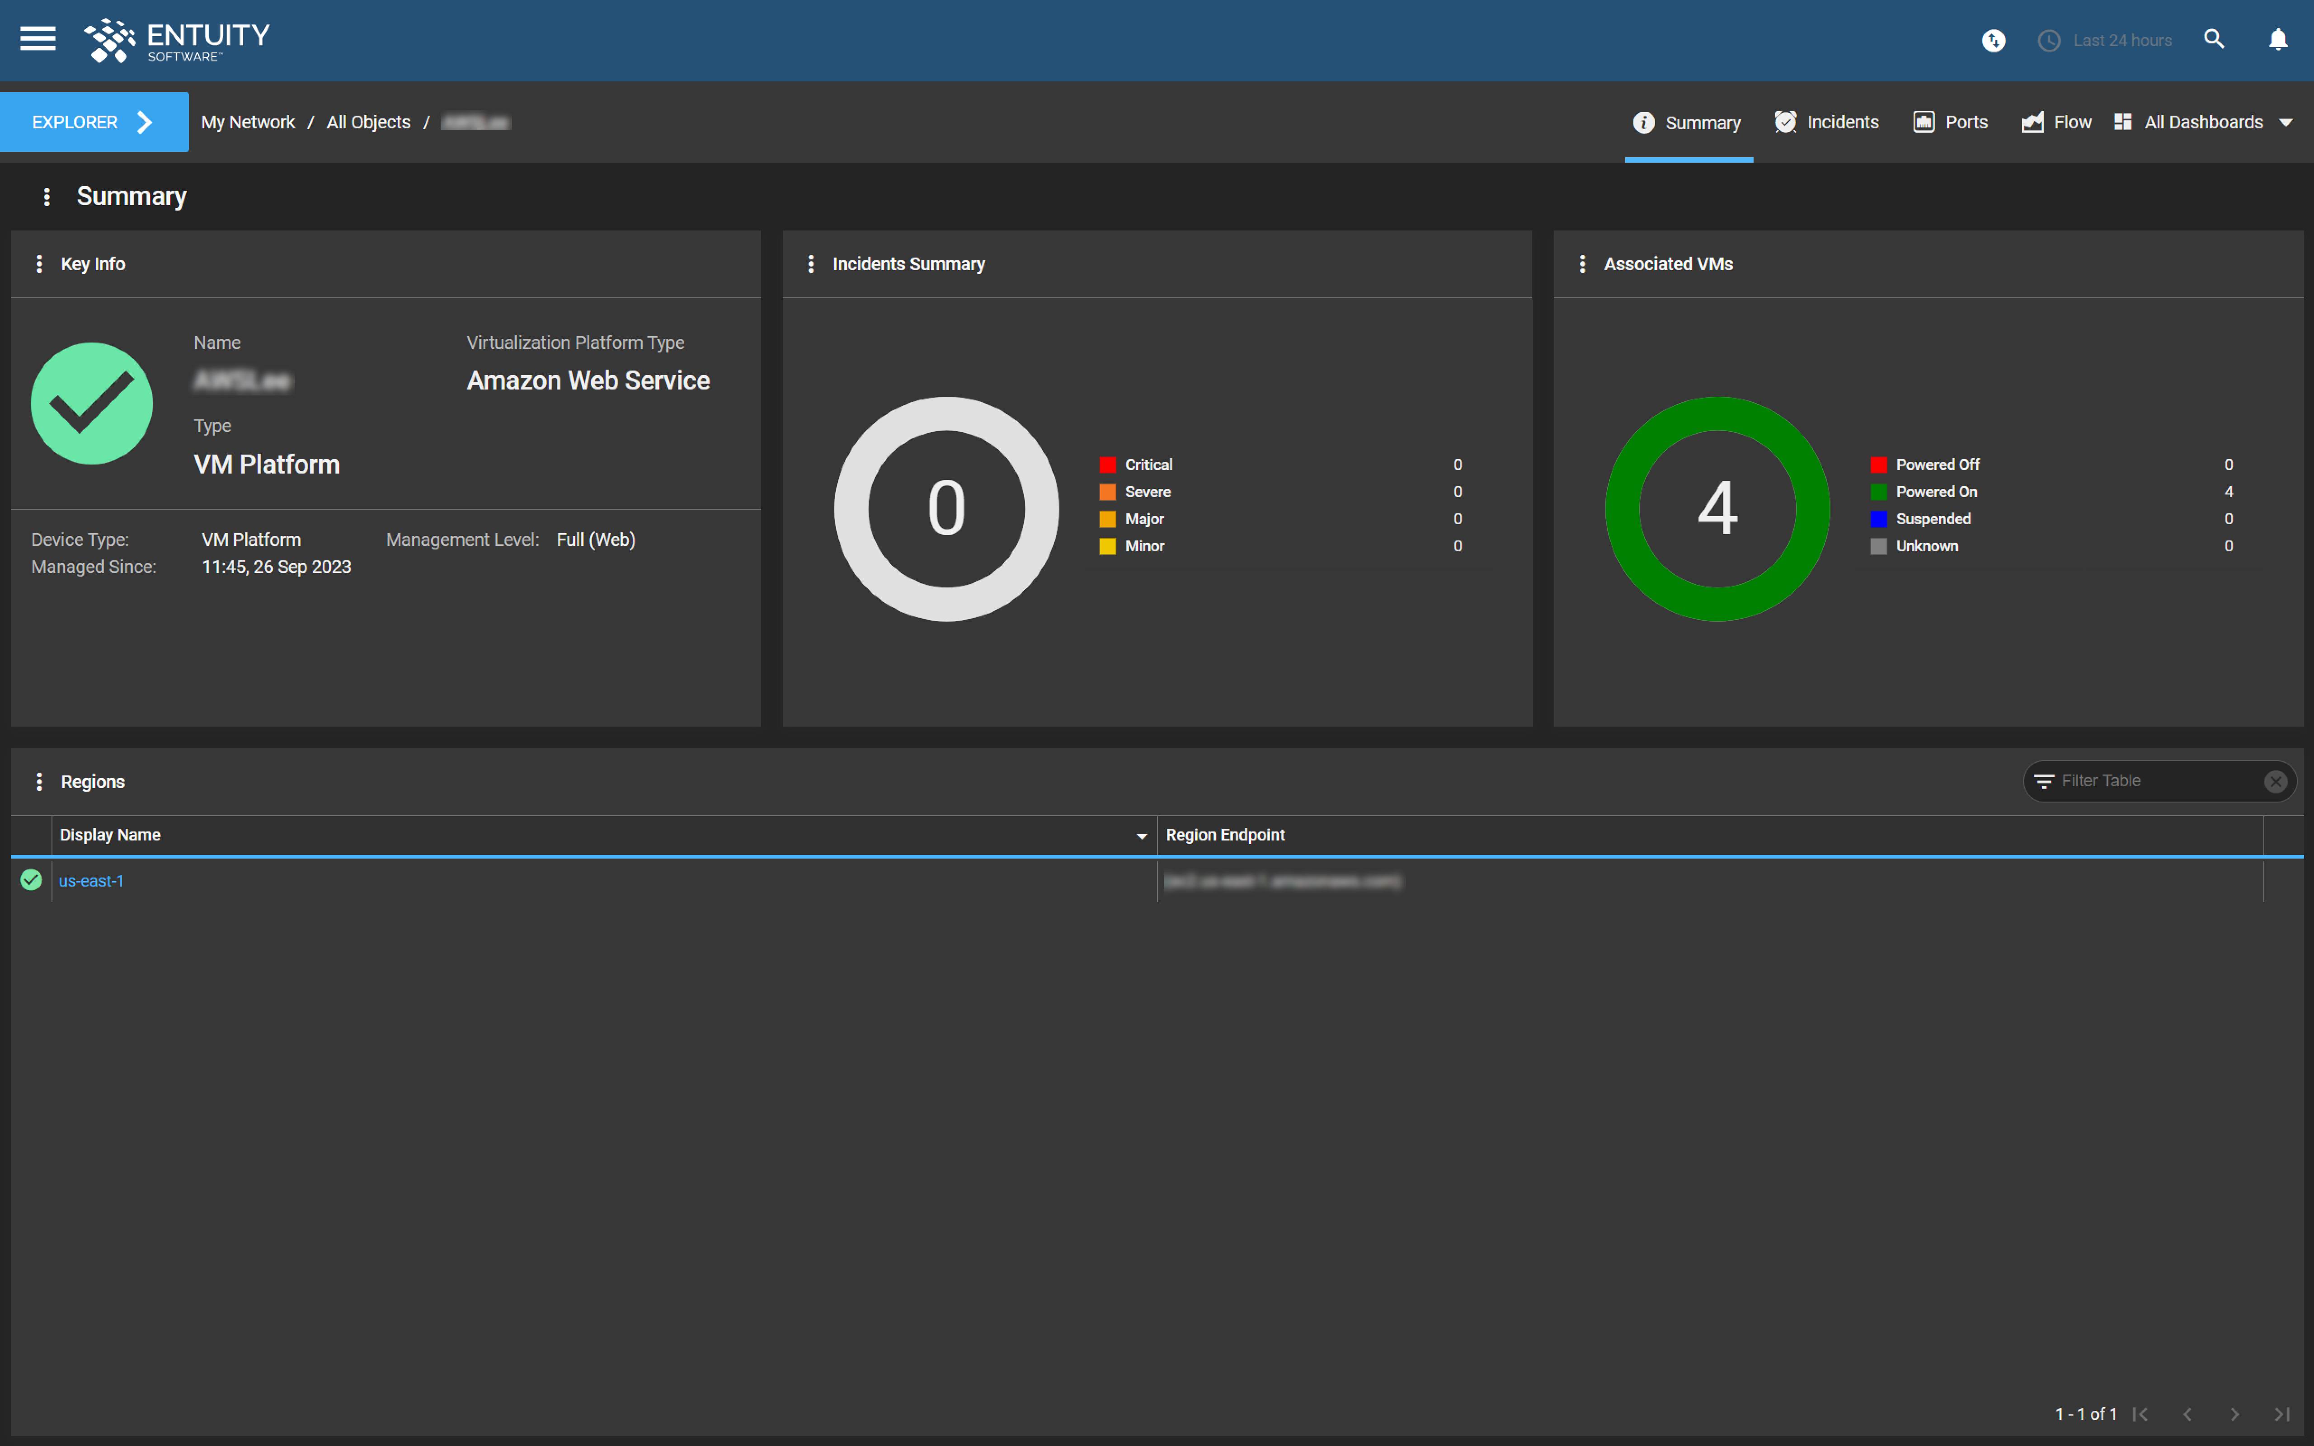Image resolution: width=2314 pixels, height=1446 pixels.
Task: Click the Managed Since date 11:45, 26 Sep 2023
Action: pos(276,567)
